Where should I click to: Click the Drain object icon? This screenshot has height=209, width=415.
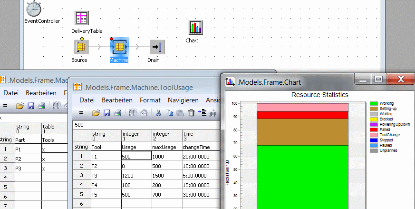point(156,47)
